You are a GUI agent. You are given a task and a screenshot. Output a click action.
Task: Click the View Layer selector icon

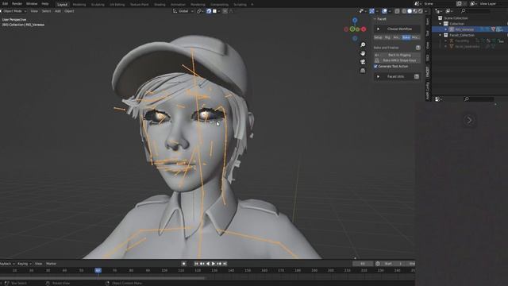click(x=473, y=3)
